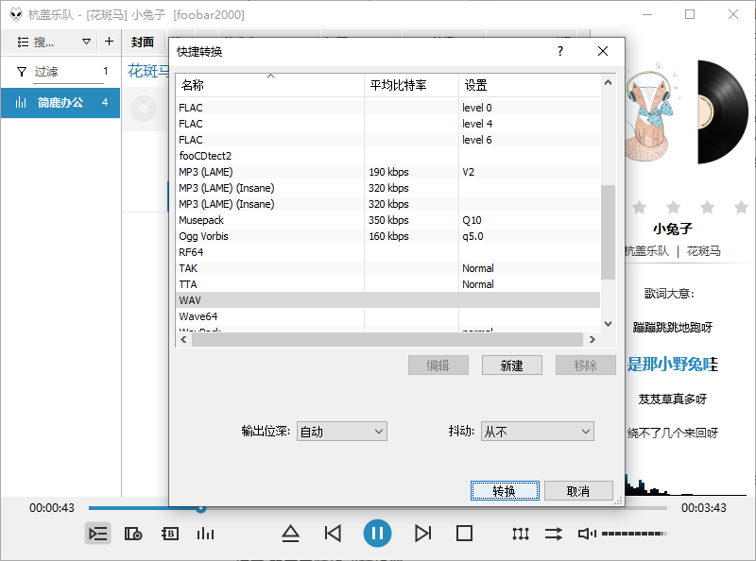
Task: Toggle the playback order arrows icon
Action: (x=553, y=534)
